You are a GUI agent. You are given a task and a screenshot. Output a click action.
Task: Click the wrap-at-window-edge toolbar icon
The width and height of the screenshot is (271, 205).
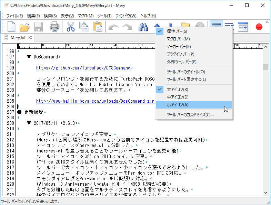point(243,27)
